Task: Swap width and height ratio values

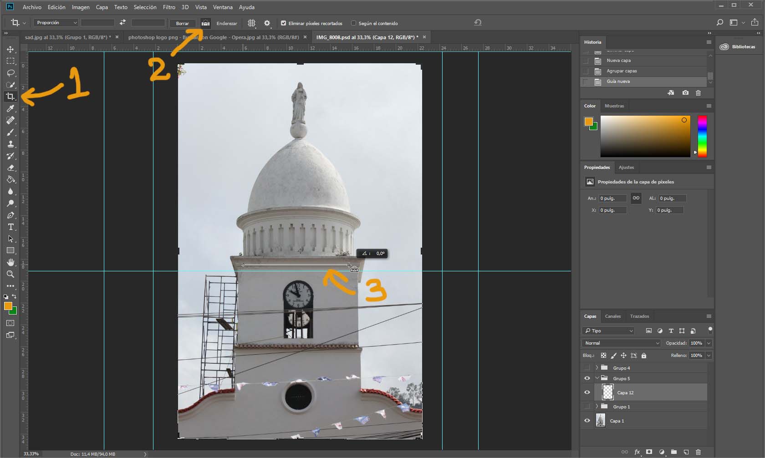Action: [x=122, y=22]
